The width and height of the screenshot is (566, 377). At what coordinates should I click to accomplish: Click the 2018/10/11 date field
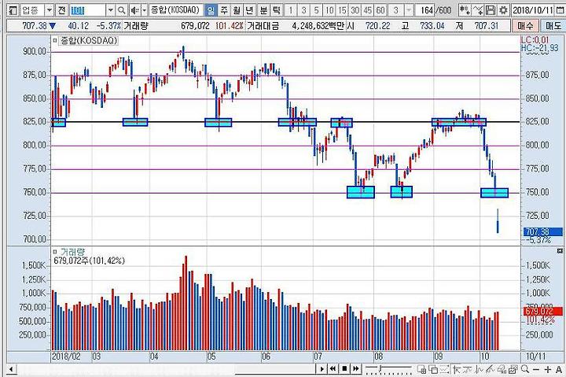point(533,10)
